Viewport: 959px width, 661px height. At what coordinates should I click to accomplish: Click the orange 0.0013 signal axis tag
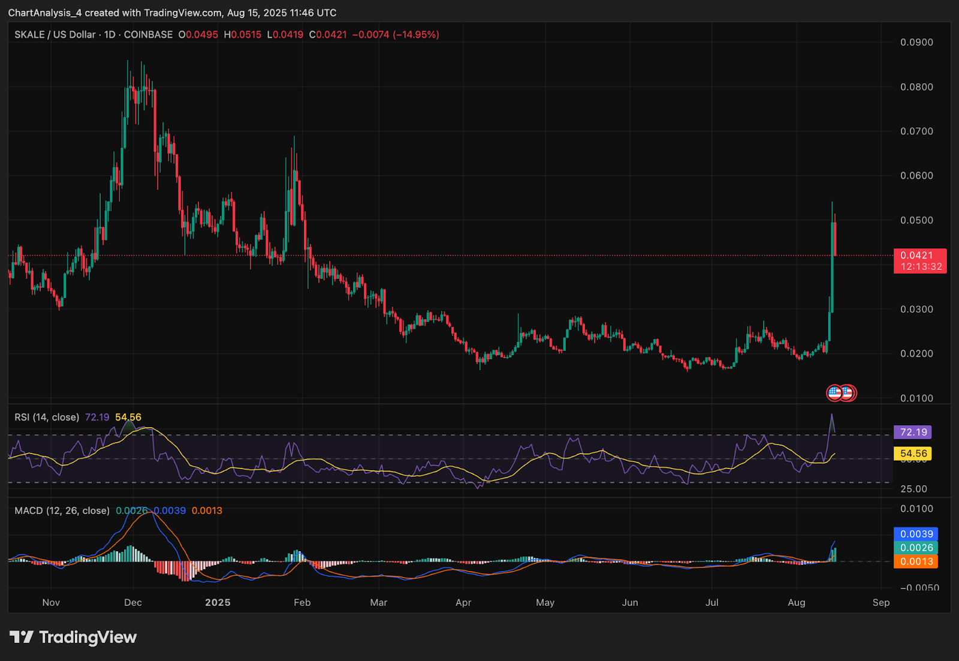(x=916, y=561)
